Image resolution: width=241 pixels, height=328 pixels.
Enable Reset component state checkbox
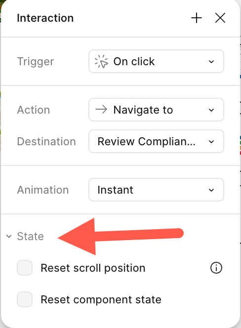[25, 299]
